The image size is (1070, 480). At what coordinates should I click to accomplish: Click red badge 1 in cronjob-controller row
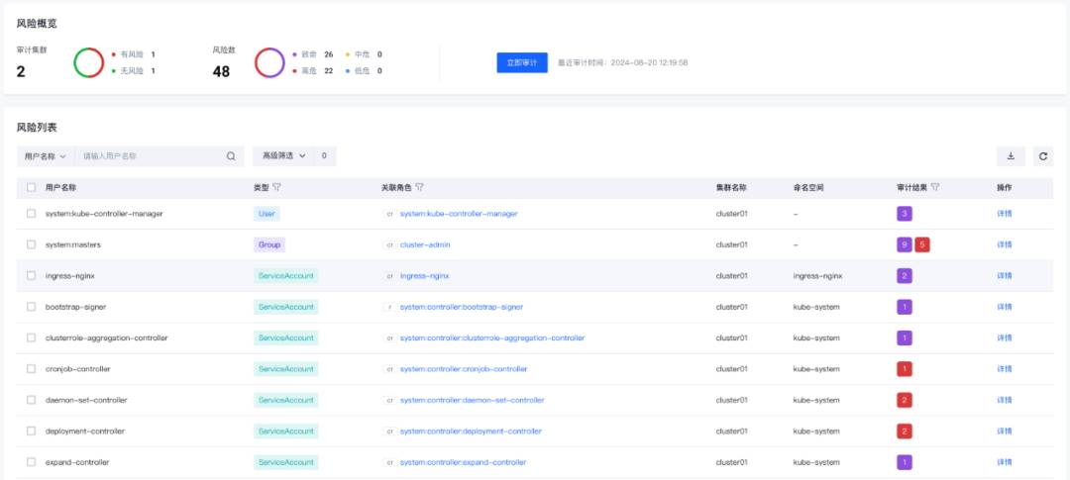click(905, 369)
